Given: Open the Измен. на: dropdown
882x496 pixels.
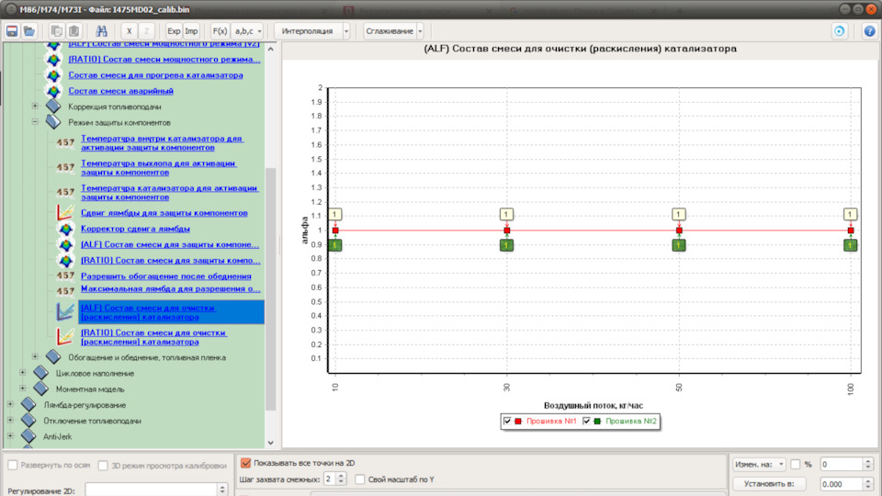Looking at the screenshot, I should (759, 465).
